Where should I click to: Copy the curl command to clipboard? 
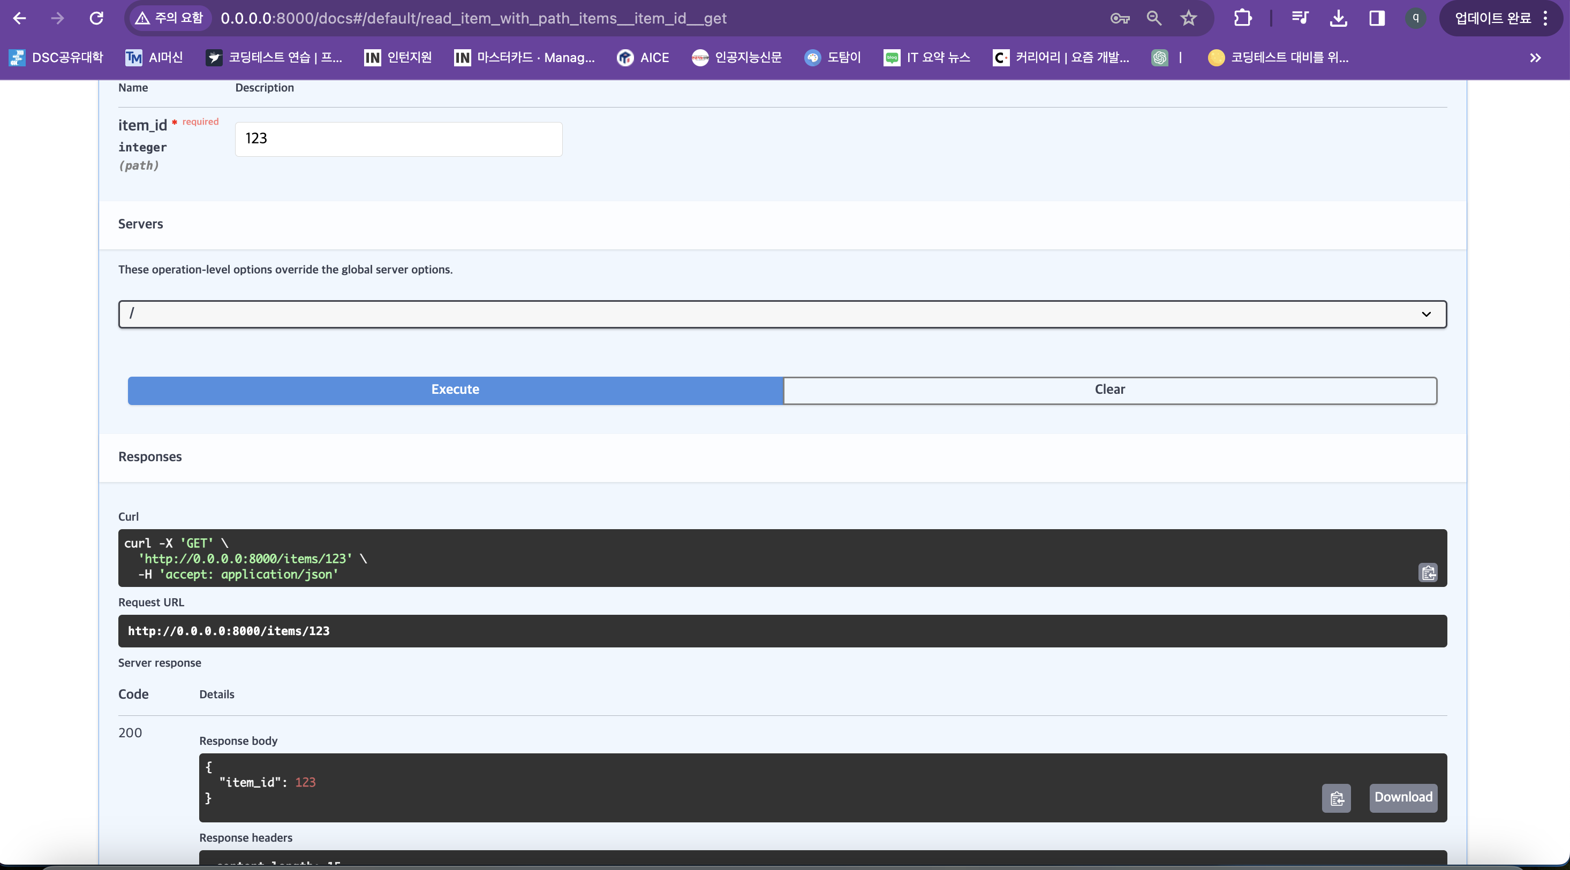[1428, 573]
